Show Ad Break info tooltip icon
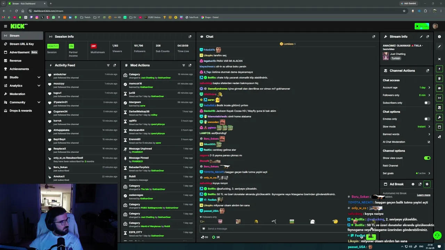The width and height of the screenshot is (445, 250). coord(413,184)
